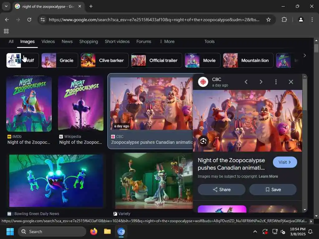
Task: Open the Tools filter options
Action: tap(210, 41)
